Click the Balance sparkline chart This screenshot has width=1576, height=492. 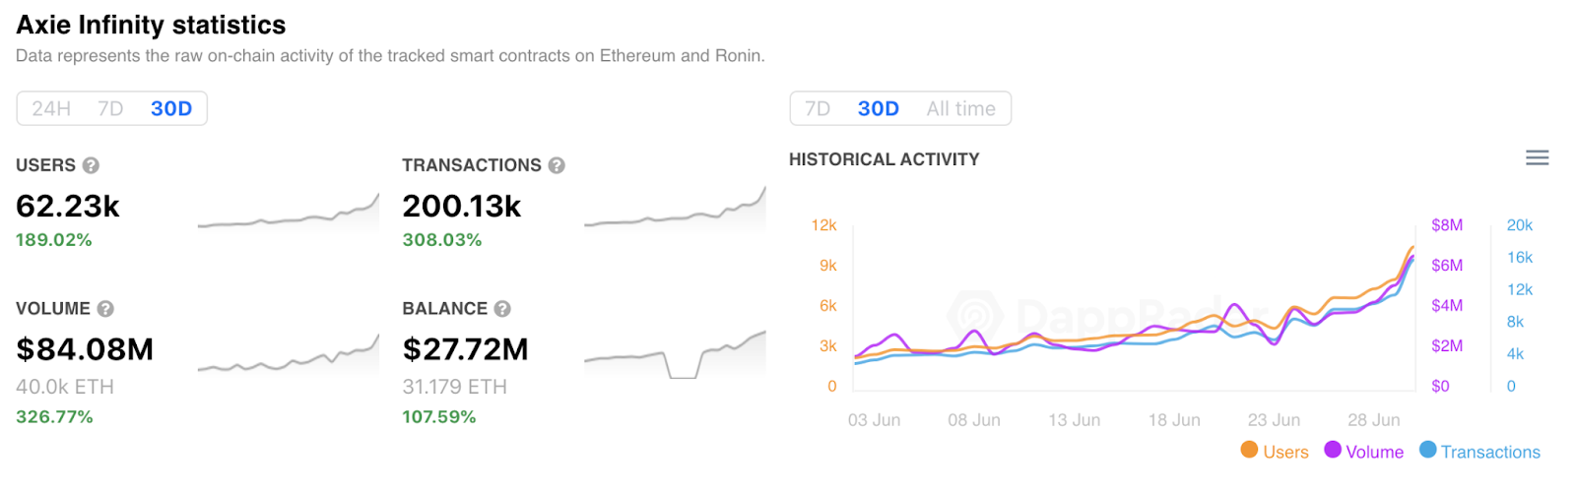[675, 356]
